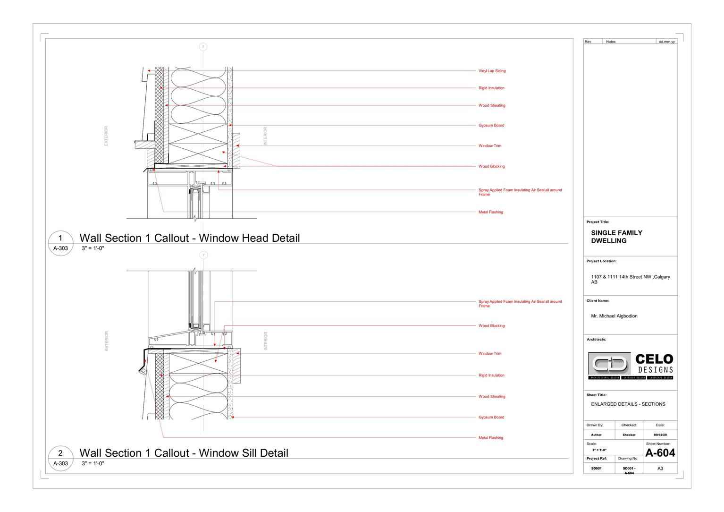This screenshot has width=724, height=512.
Task: Select "Wood Blocking" label in Window Head Detail
Action: (x=491, y=166)
